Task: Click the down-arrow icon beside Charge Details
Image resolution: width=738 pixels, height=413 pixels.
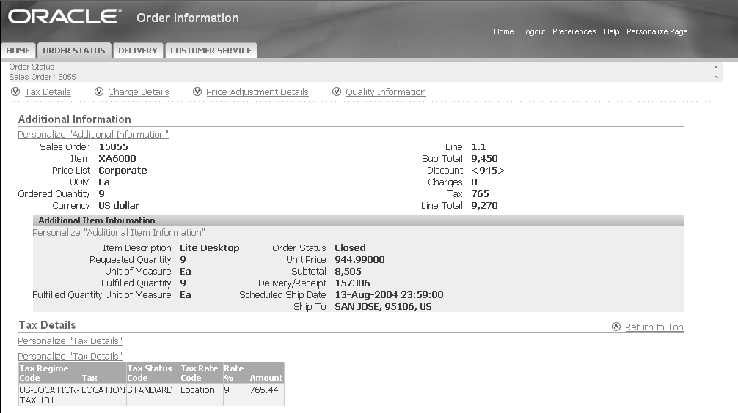Action: 99,92
